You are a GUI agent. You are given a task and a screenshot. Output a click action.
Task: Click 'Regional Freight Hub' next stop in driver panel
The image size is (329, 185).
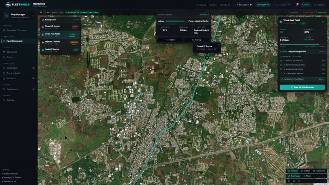pyautogui.click(x=297, y=51)
